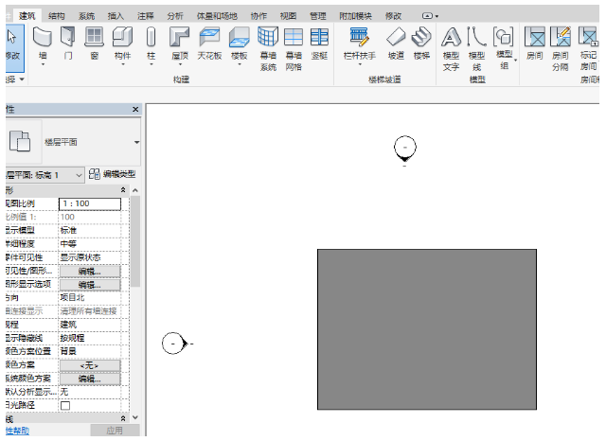Select the 楼板 (Floor) tool
The image size is (606, 441).
240,44
